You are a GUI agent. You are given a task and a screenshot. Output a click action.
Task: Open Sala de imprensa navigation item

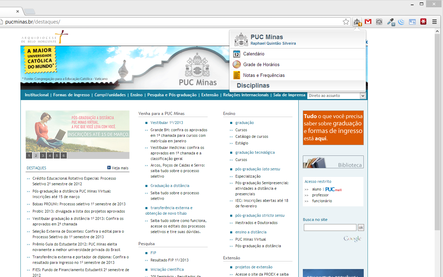click(x=289, y=95)
